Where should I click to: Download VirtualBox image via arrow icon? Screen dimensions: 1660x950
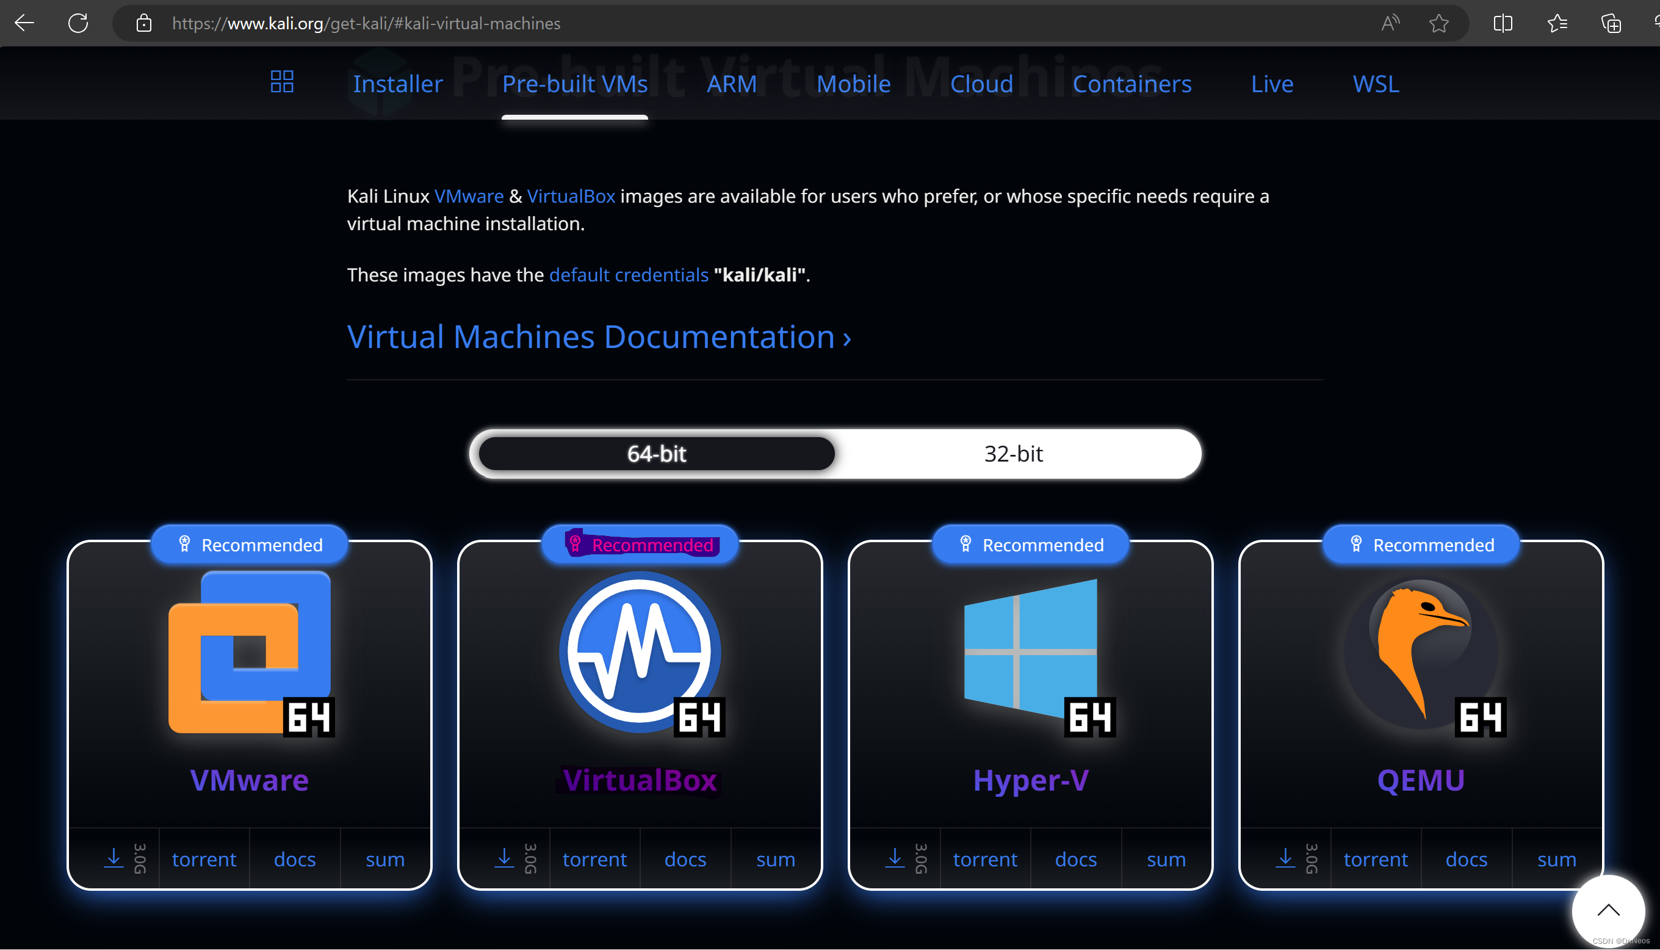504,857
